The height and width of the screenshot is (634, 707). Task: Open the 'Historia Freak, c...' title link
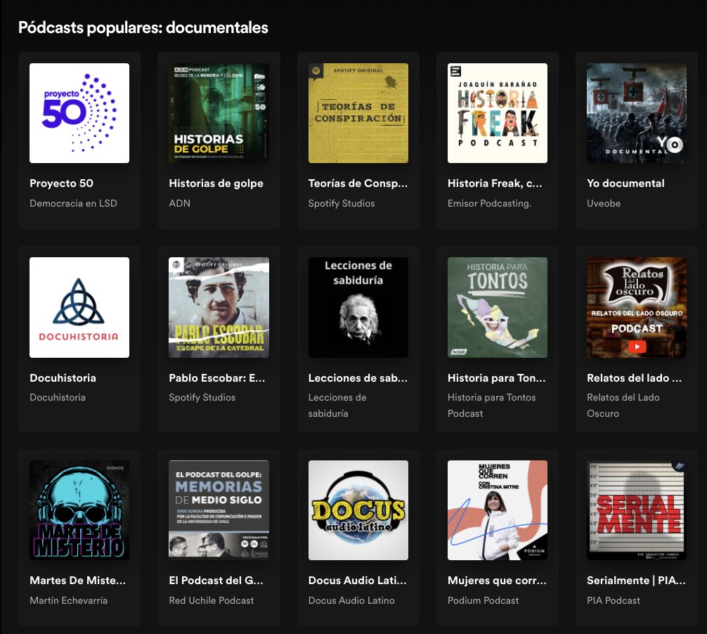click(495, 183)
